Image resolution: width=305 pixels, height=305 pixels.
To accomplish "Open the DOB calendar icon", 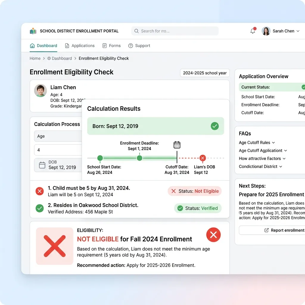I will (x=42, y=165).
